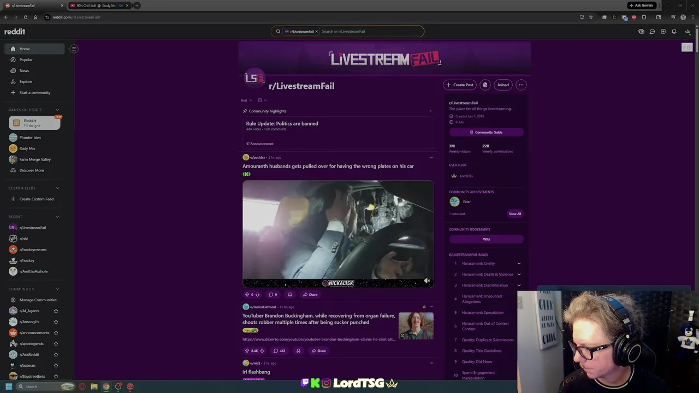The image size is (699, 393).
Task: Open the user profile crown avatar menu
Action: 688,32
